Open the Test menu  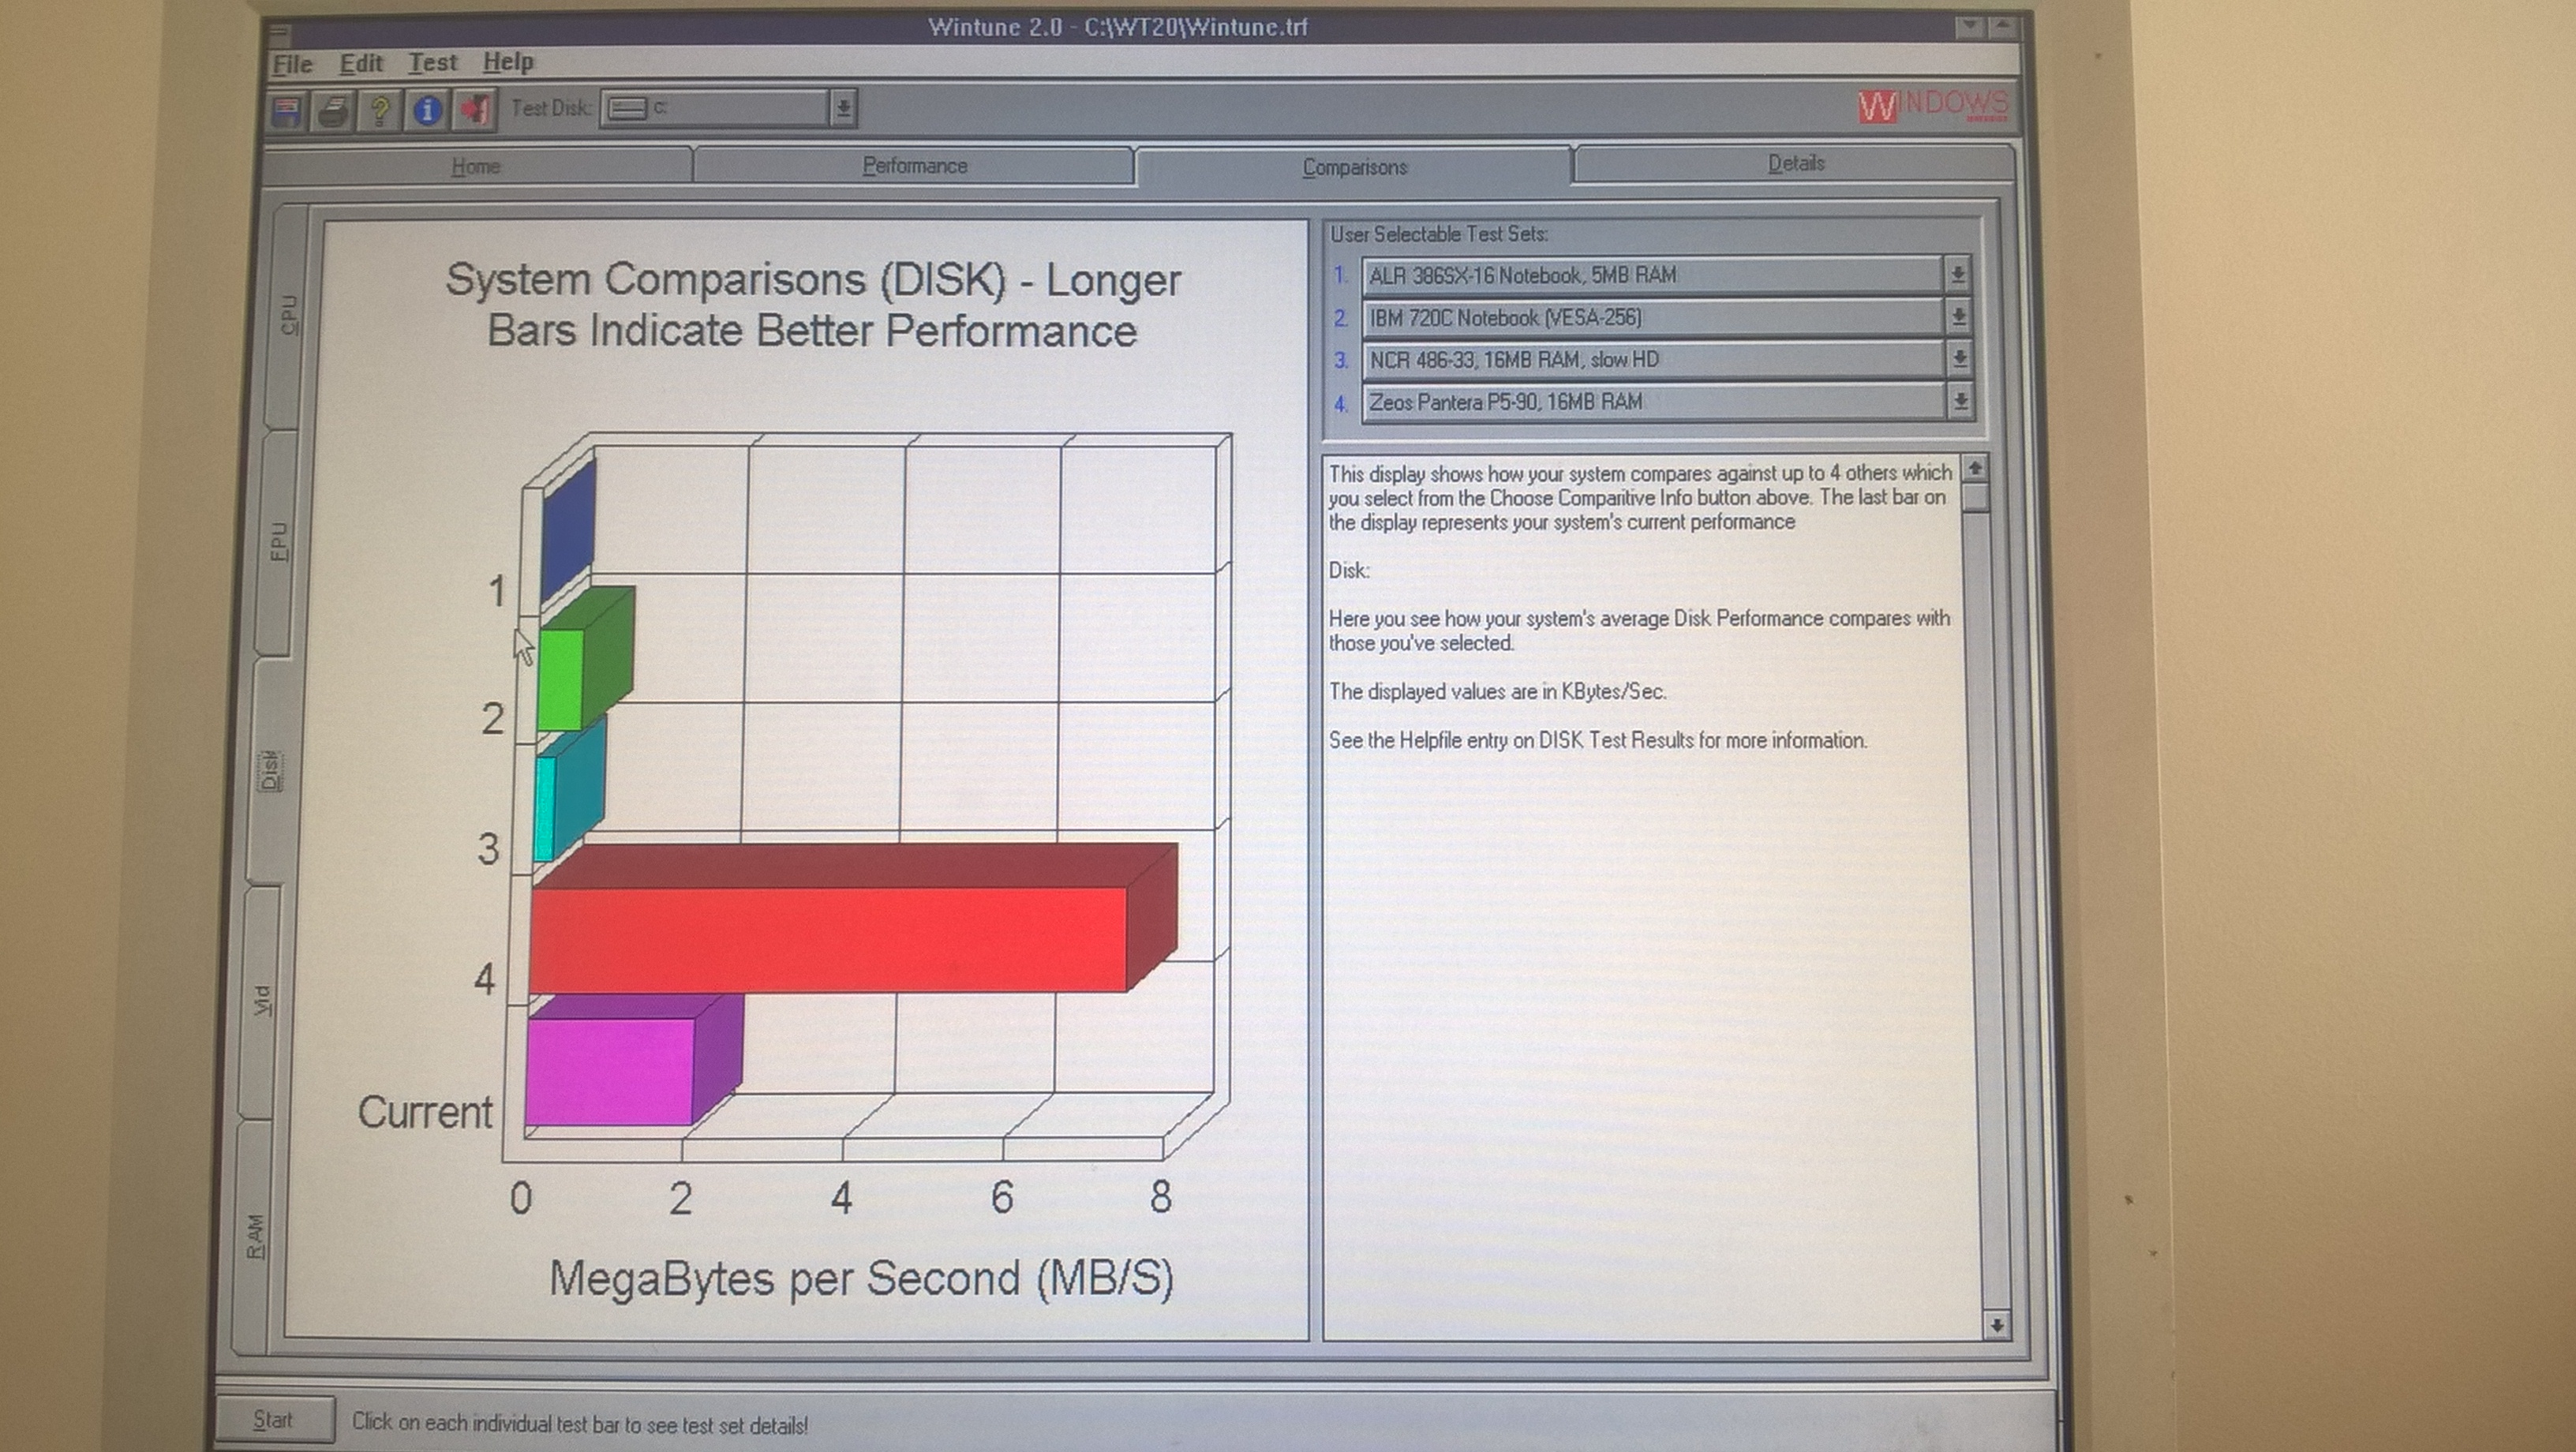(x=432, y=62)
